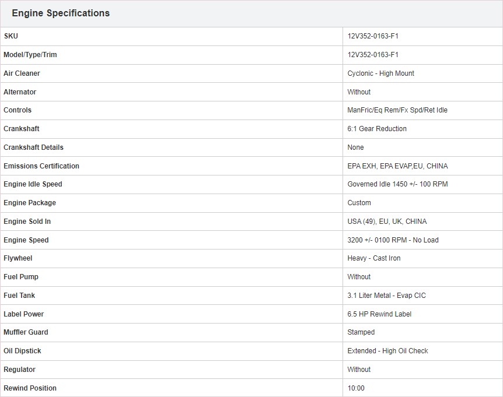Select Extended - High Oil Check value

pyautogui.click(x=388, y=351)
